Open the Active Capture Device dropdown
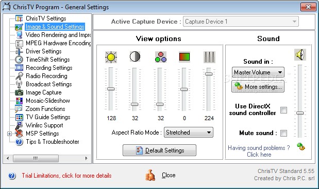 (x=241, y=22)
